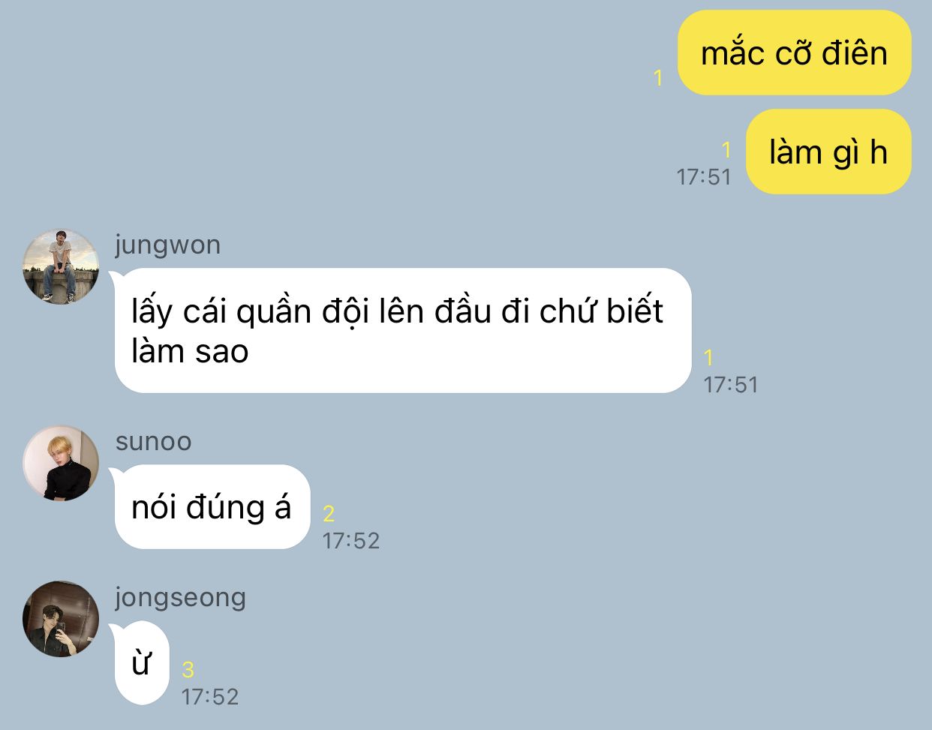
Task: Click unread count 1 beside "làm gì h"
Action: 726,149
